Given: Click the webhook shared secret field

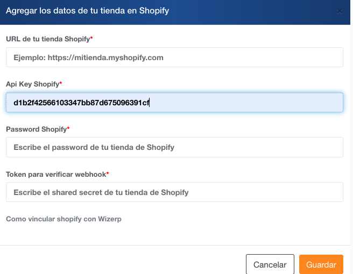Looking at the screenshot, I should point(174,192).
